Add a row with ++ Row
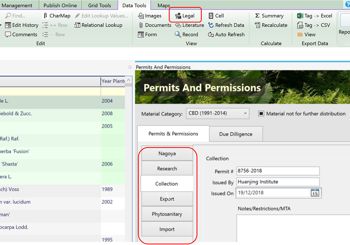Viewport: 350px width, 245px height. pos(55,25)
